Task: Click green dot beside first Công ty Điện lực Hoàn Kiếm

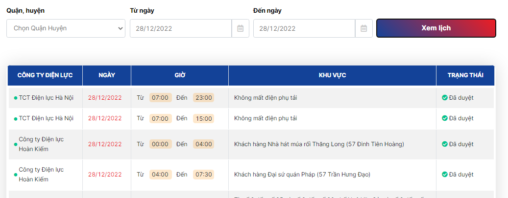Action: [16, 145]
